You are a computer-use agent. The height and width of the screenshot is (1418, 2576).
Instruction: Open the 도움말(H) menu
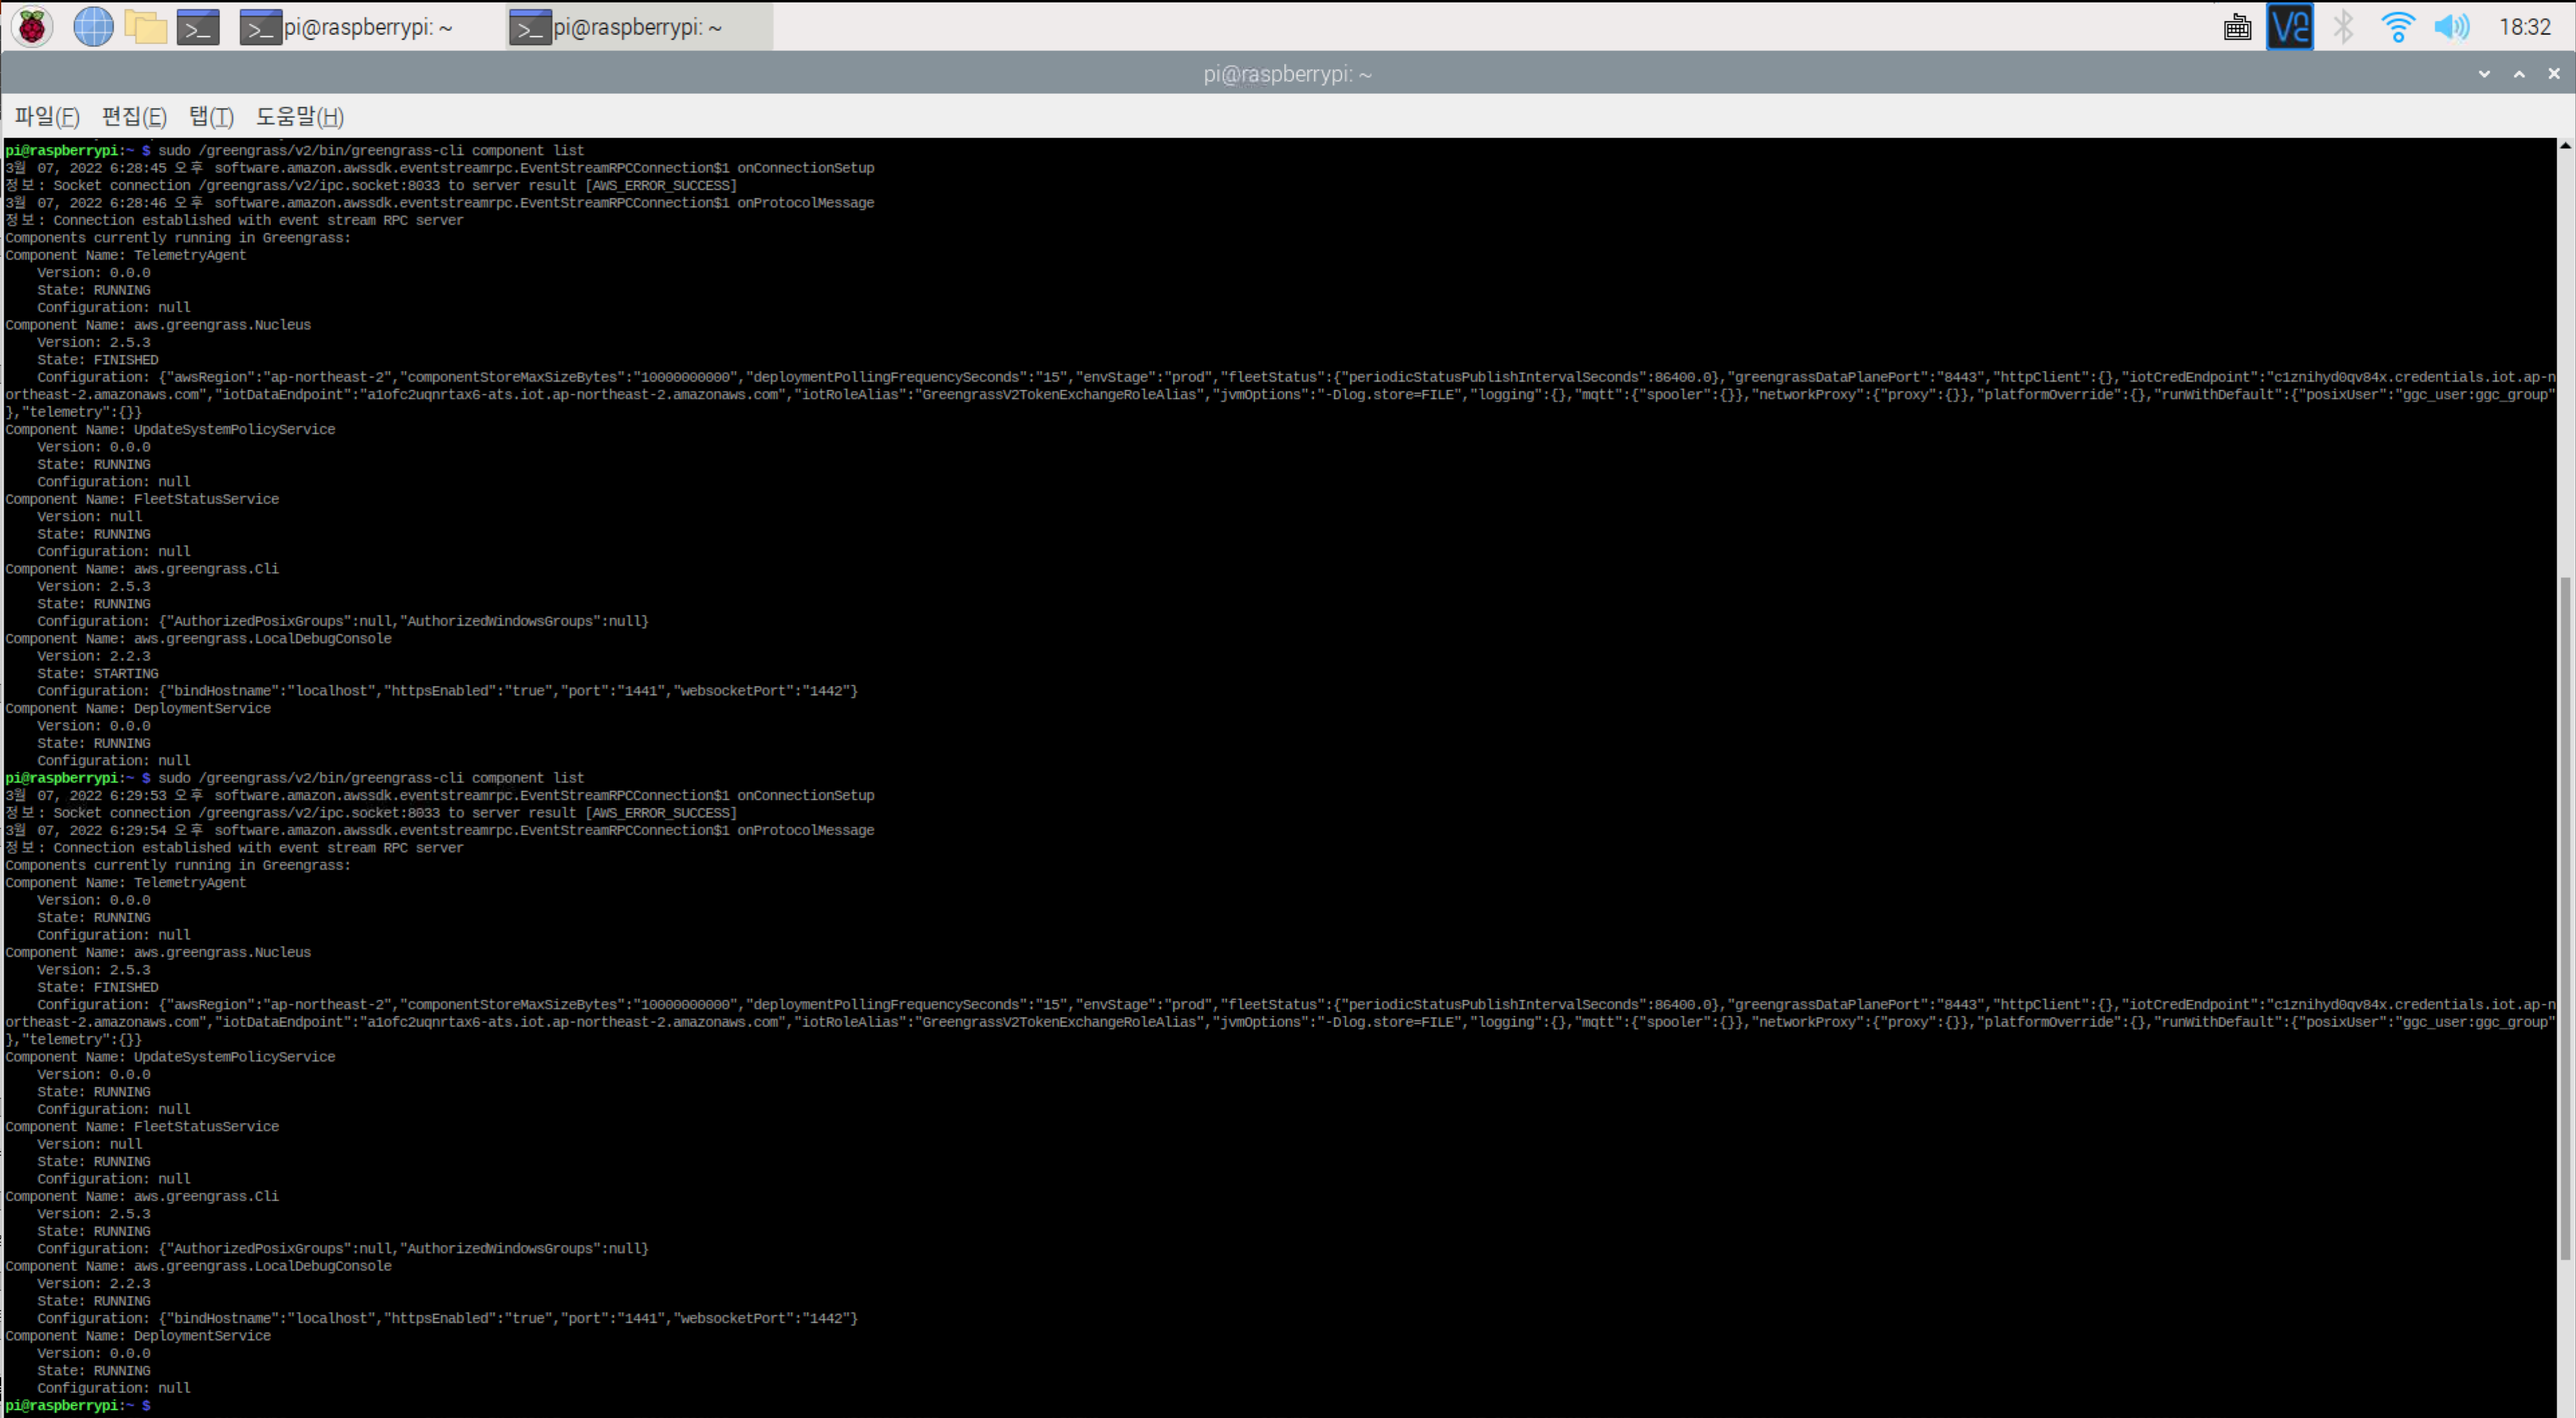coord(300,117)
